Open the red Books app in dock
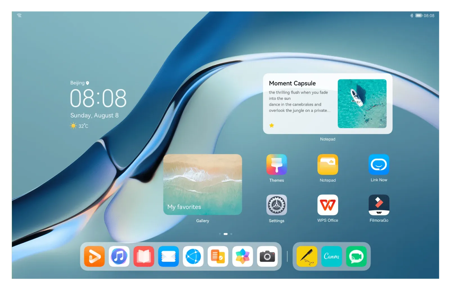The width and height of the screenshot is (450, 290). [x=144, y=256]
